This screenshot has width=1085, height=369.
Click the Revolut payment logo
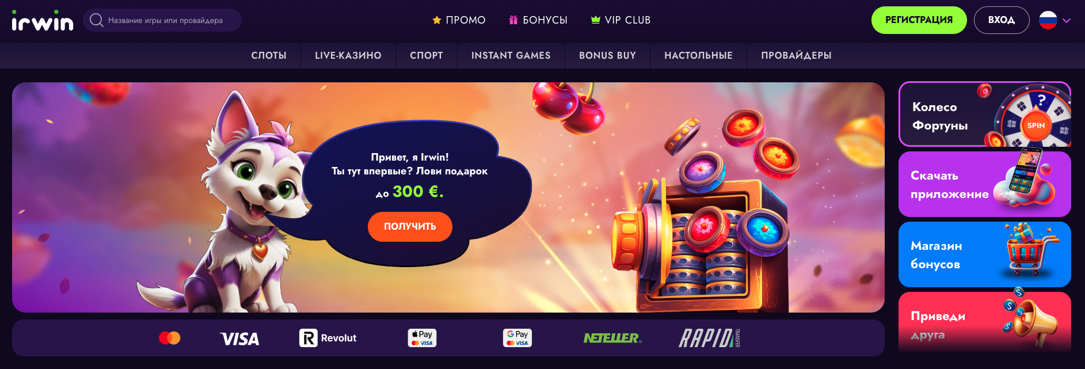328,338
